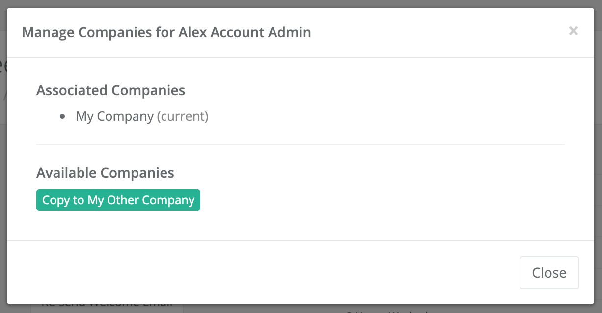The image size is (602, 313).
Task: Click the (current) label beside My Company
Action: coord(183,116)
